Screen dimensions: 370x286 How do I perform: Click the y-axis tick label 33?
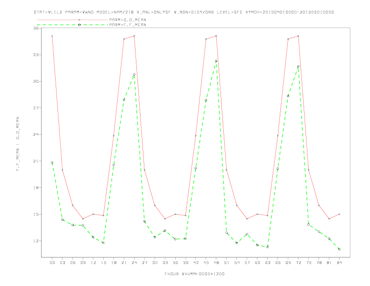tap(36, 55)
